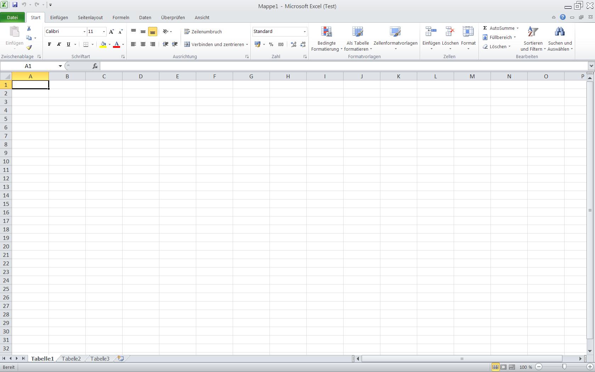The image size is (595, 372).
Task: Toggle middle vertical alignment
Action: [143, 32]
